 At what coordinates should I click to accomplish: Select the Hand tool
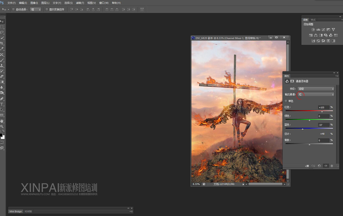2,121
